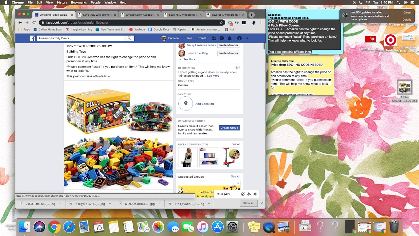Switch to Amazon.com Associates tab
This screenshot has width=419, height=236.
[x=139, y=15]
